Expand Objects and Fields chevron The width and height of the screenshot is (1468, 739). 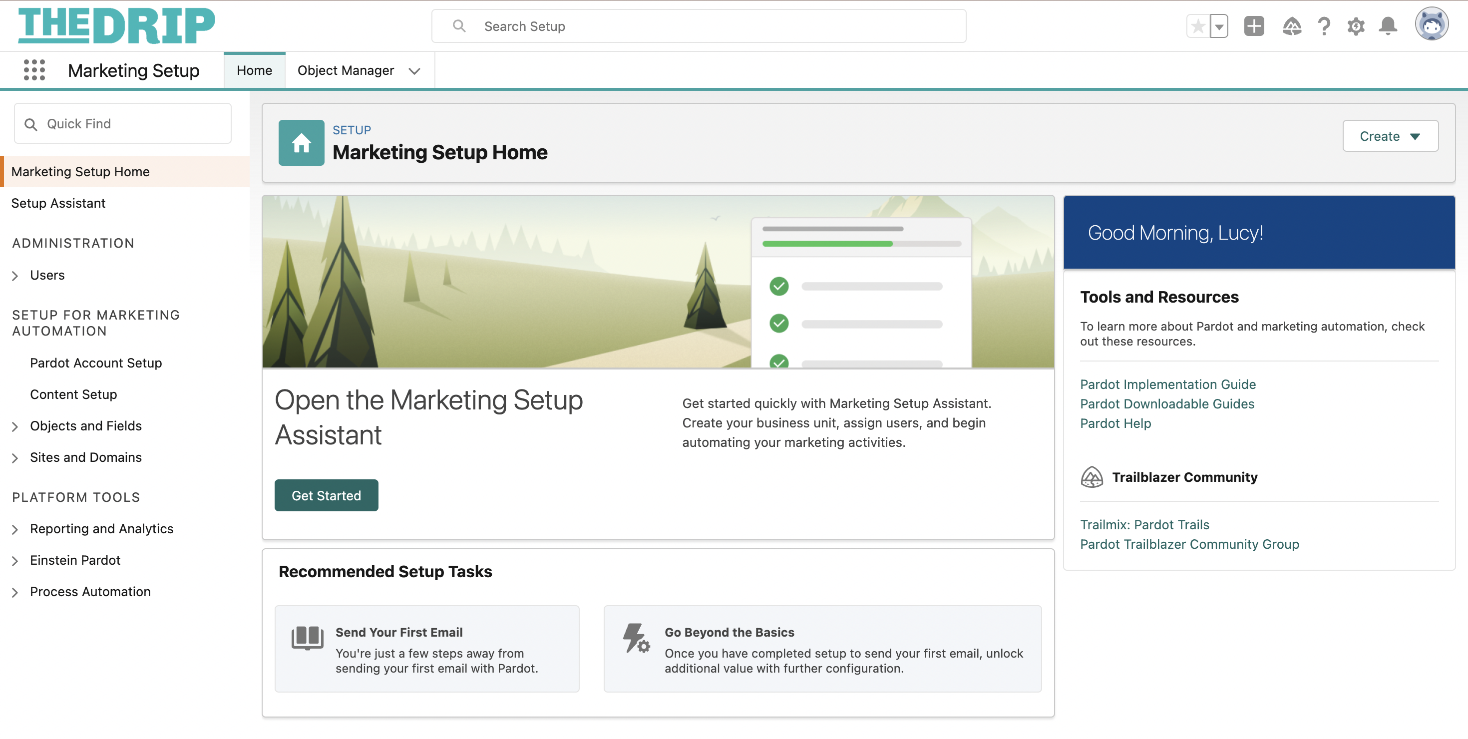click(x=15, y=426)
